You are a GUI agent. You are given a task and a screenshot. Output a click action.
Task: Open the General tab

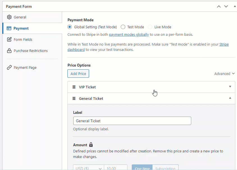(20, 17)
